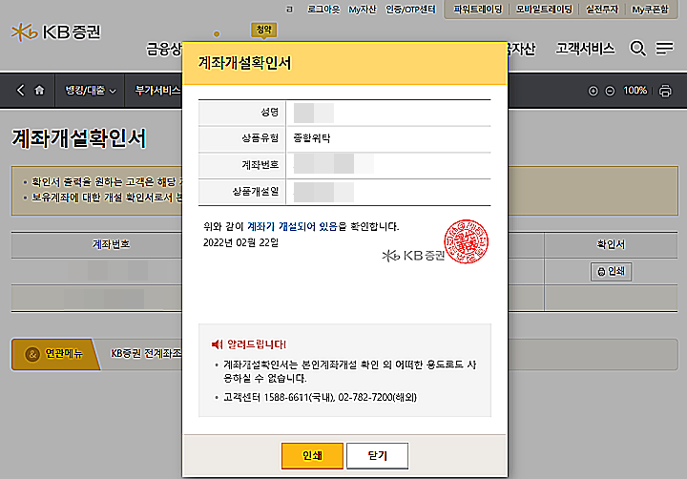Open the 부가서비스 dropdown
The image size is (687, 479).
click(157, 91)
